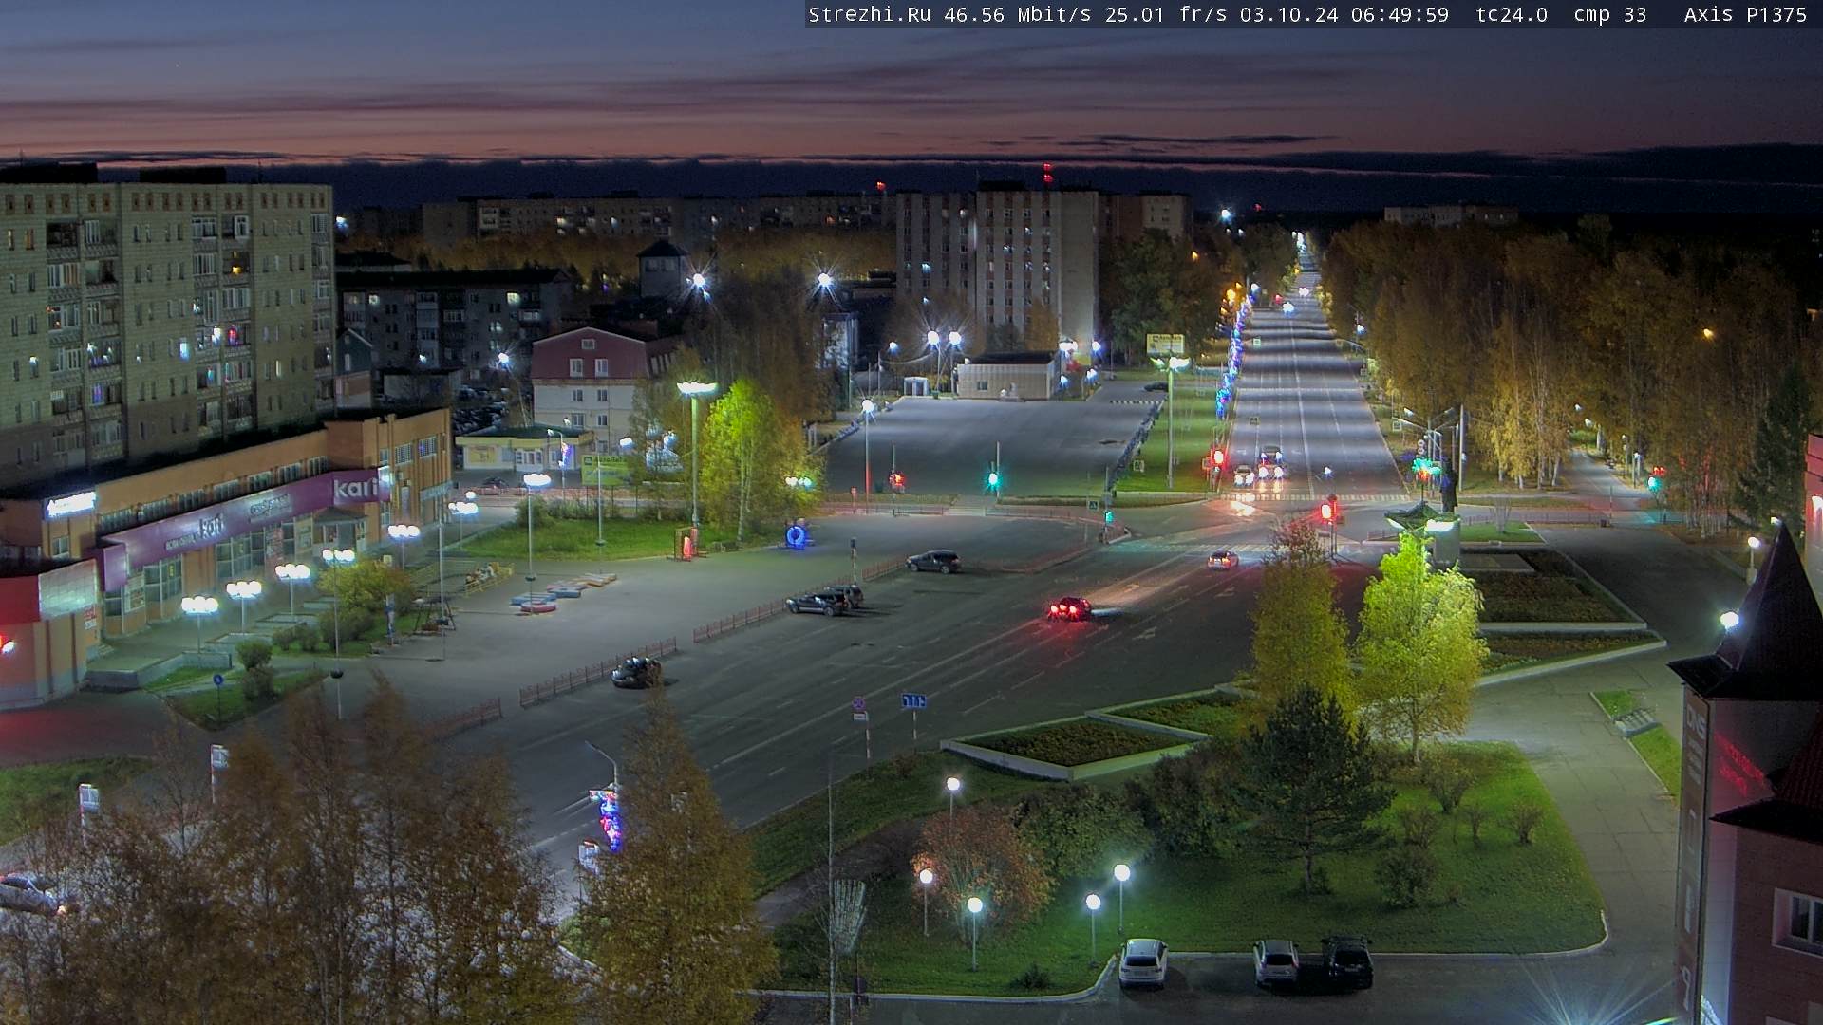Click the Strezhi.Ru overlay text
This screenshot has width=1823, height=1025.
tap(870, 14)
